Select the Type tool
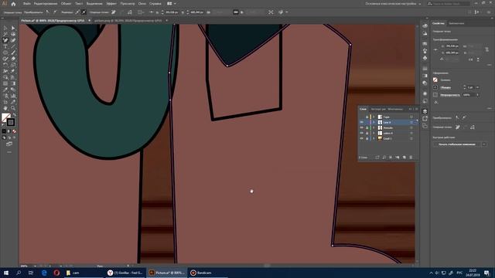Image resolution: width=495 pixels, height=278 pixels. (5, 46)
